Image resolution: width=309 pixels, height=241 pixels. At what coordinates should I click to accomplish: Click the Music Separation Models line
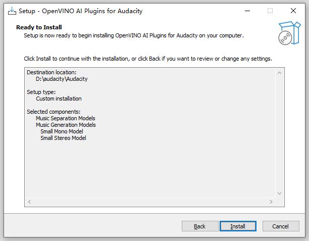[x=66, y=118]
